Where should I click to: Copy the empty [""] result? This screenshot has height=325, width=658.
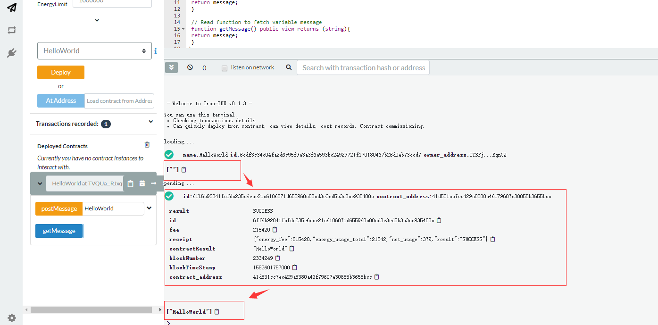[184, 170]
